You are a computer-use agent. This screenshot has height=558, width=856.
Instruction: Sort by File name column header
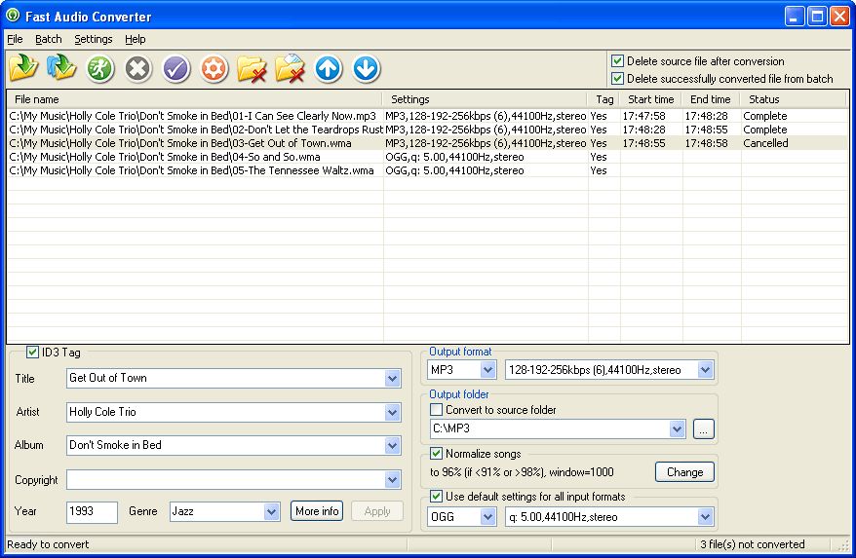(x=194, y=99)
